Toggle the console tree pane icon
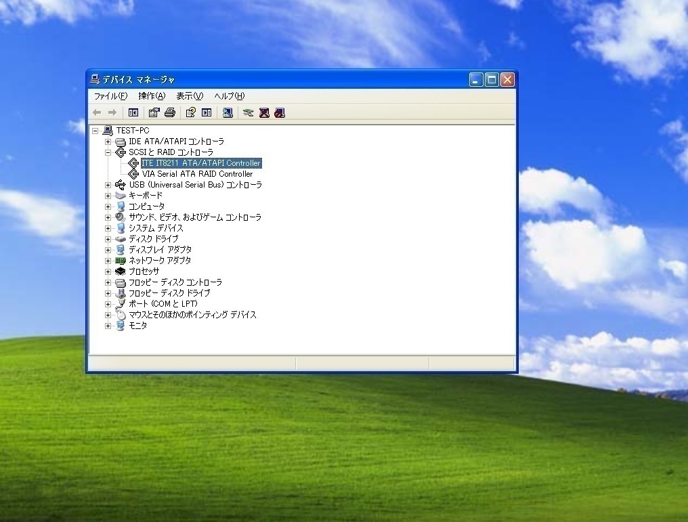The height and width of the screenshot is (522, 688). coord(133,113)
